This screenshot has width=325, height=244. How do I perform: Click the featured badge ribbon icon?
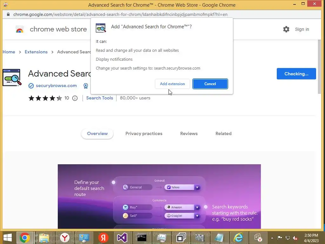[86, 86]
